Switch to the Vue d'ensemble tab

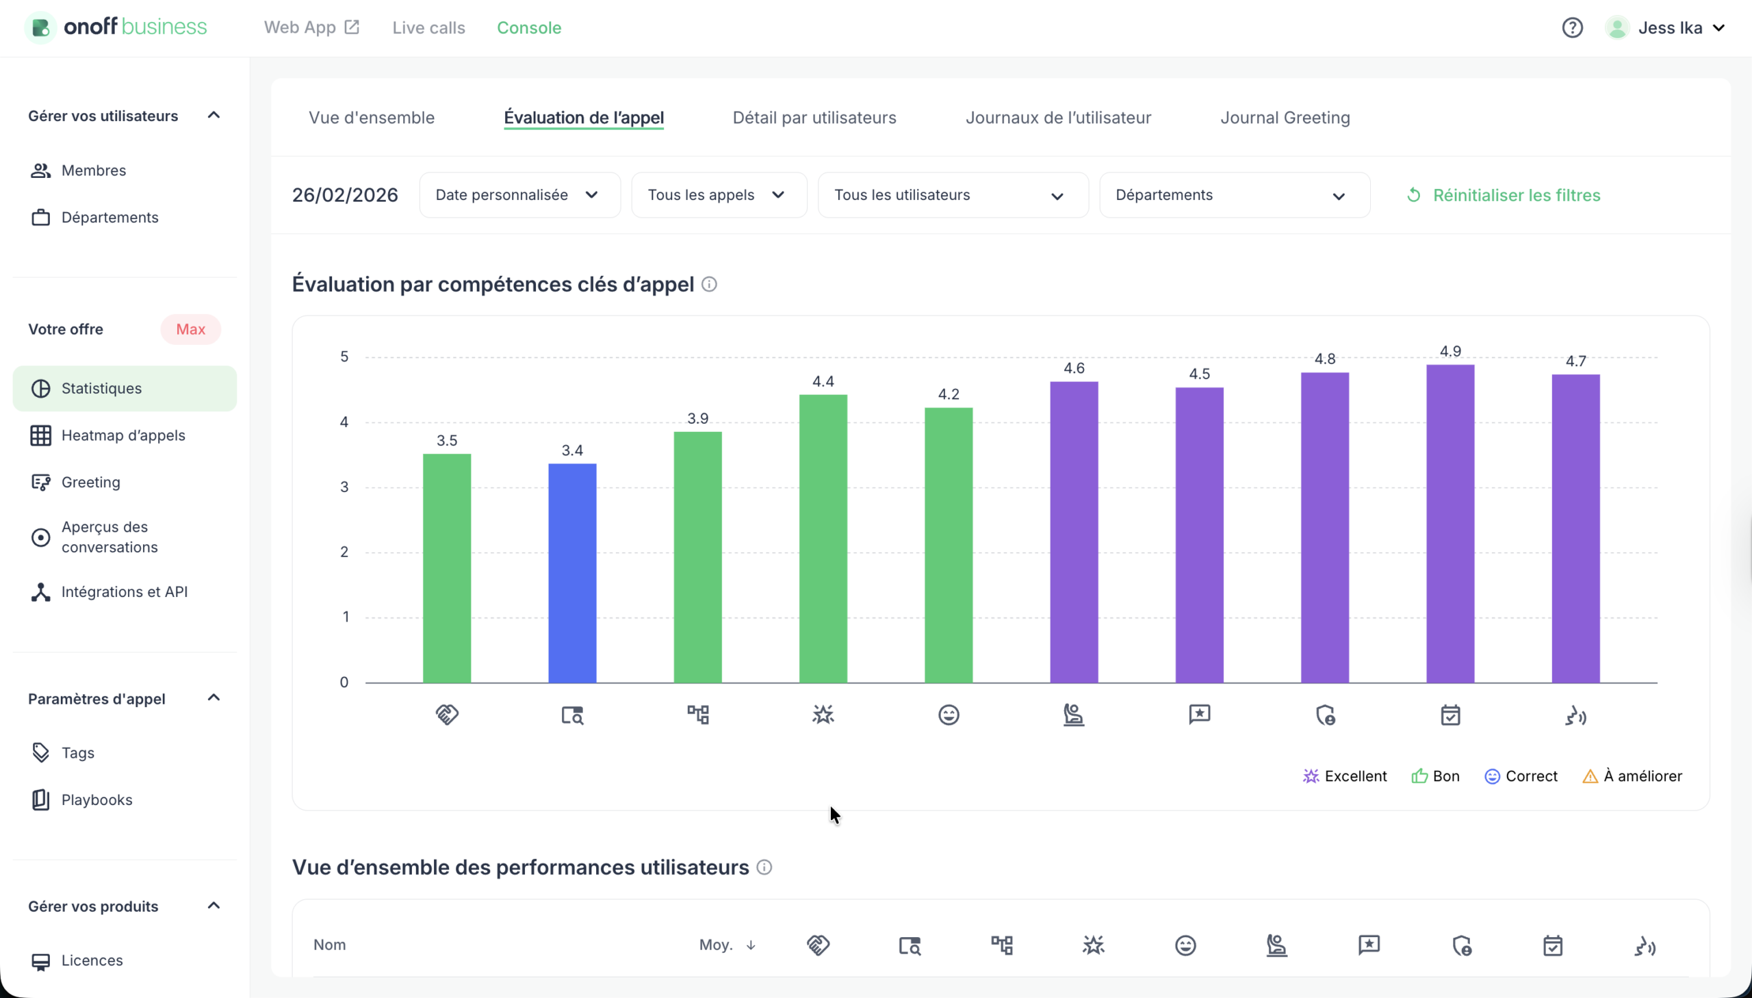tap(371, 117)
